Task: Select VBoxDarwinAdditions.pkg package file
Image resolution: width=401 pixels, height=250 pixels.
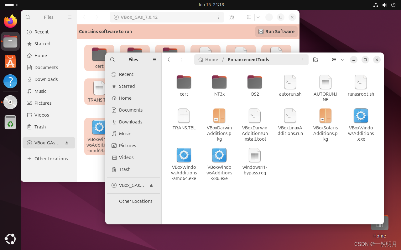Action: coord(219,125)
